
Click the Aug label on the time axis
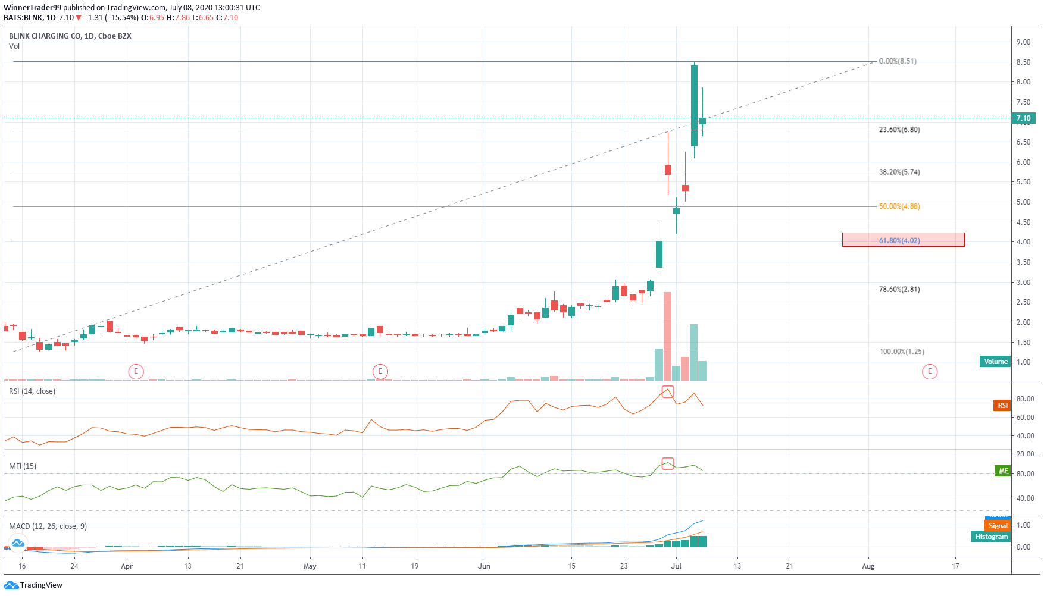[x=868, y=566]
